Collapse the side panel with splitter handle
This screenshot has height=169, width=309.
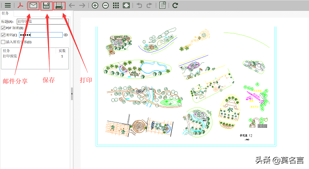pos(72,93)
